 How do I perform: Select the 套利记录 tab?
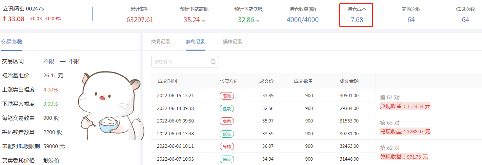tap(195, 42)
